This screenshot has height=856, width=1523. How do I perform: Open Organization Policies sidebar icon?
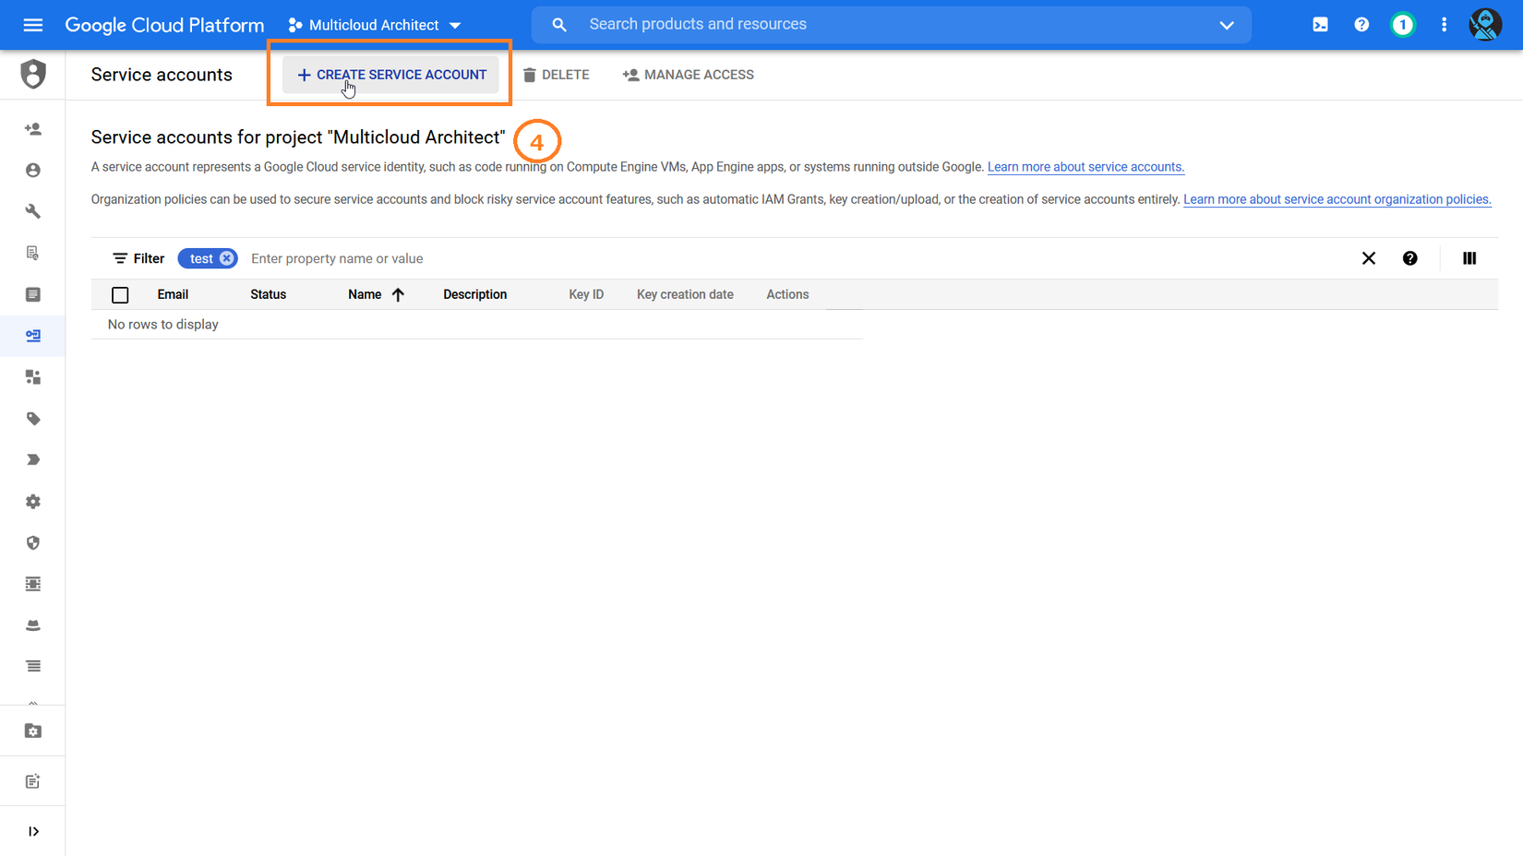[33, 294]
